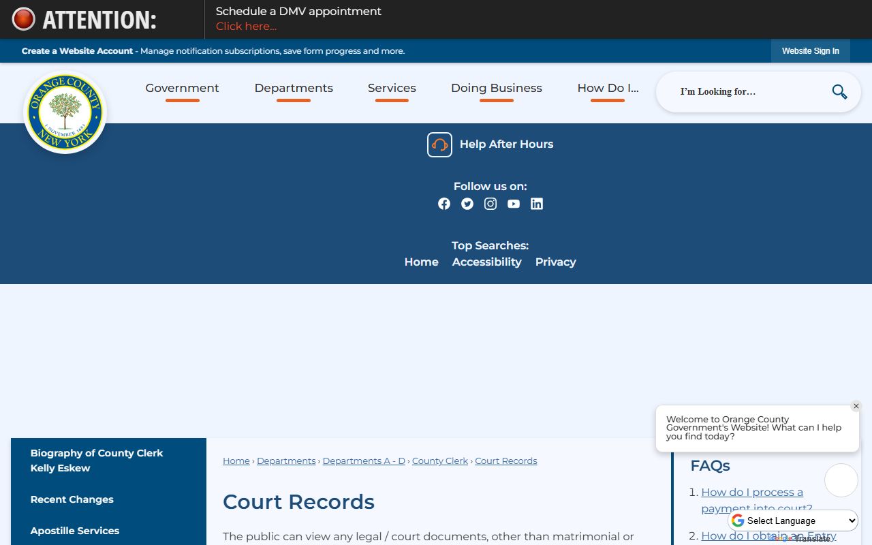Click the Website Sign In button
The image size is (872, 545).
pos(811,51)
